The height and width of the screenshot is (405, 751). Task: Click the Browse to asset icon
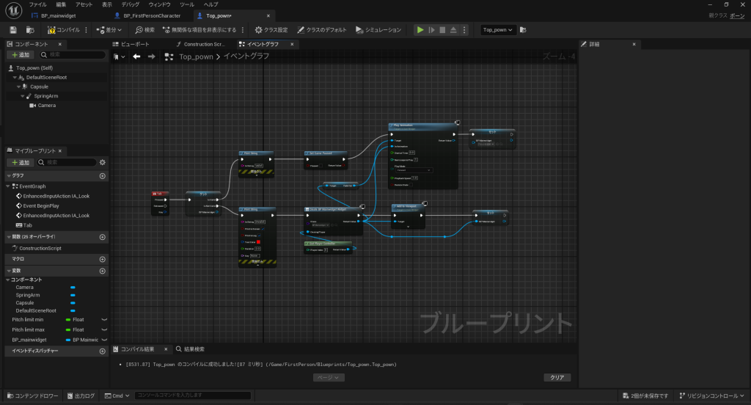pos(30,30)
